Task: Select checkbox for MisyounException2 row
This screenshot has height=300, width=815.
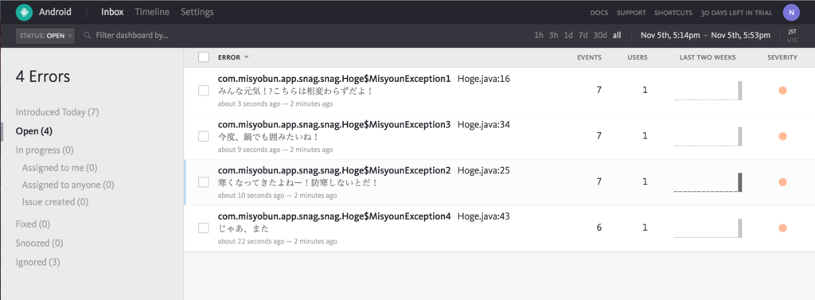Action: 203,182
